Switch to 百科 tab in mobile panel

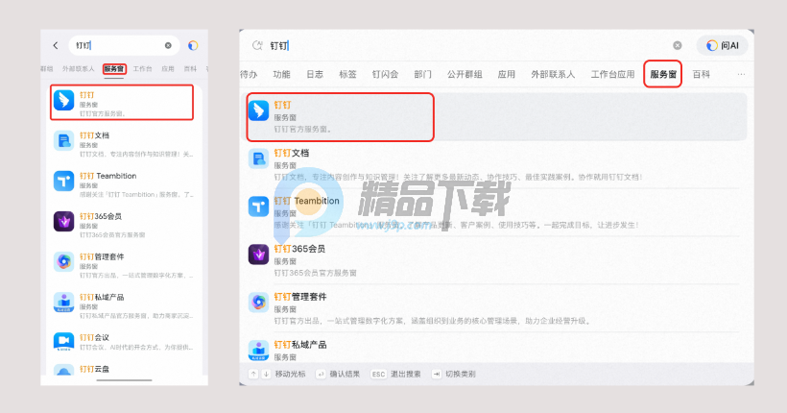(190, 69)
